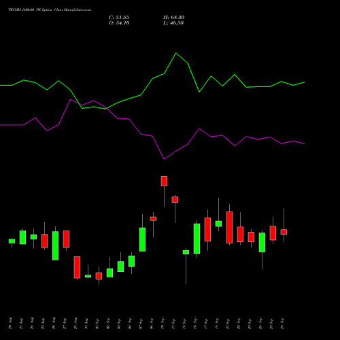This screenshot has height=340, width=340.
Task: Click the opening price value O: 54.10
Action: coord(119,23)
